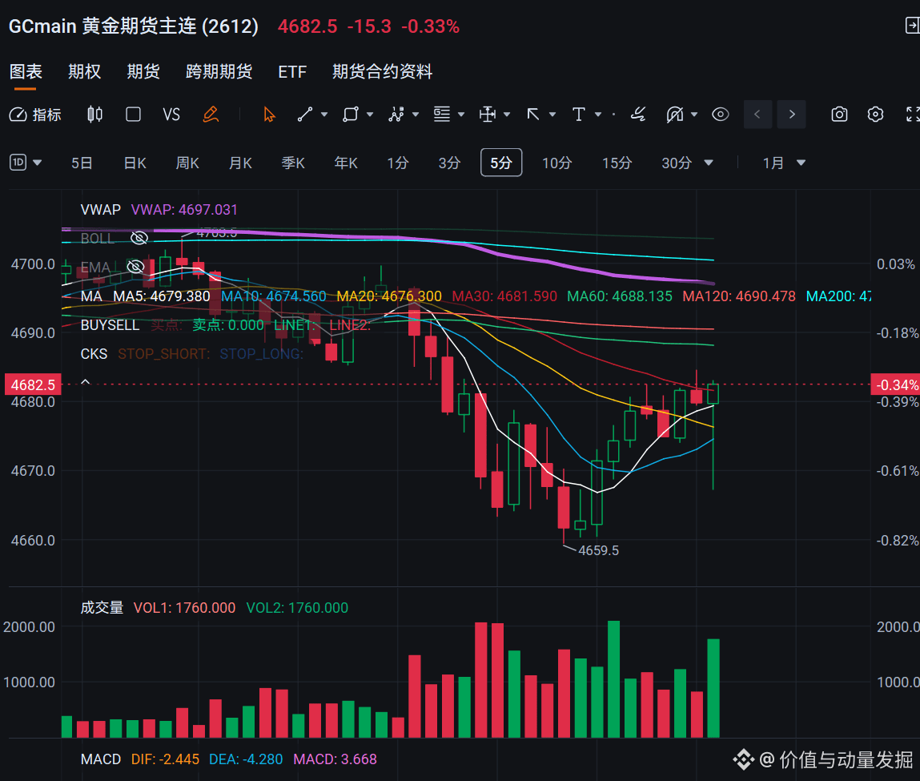Open chart settings hexagon icon

coord(875,115)
